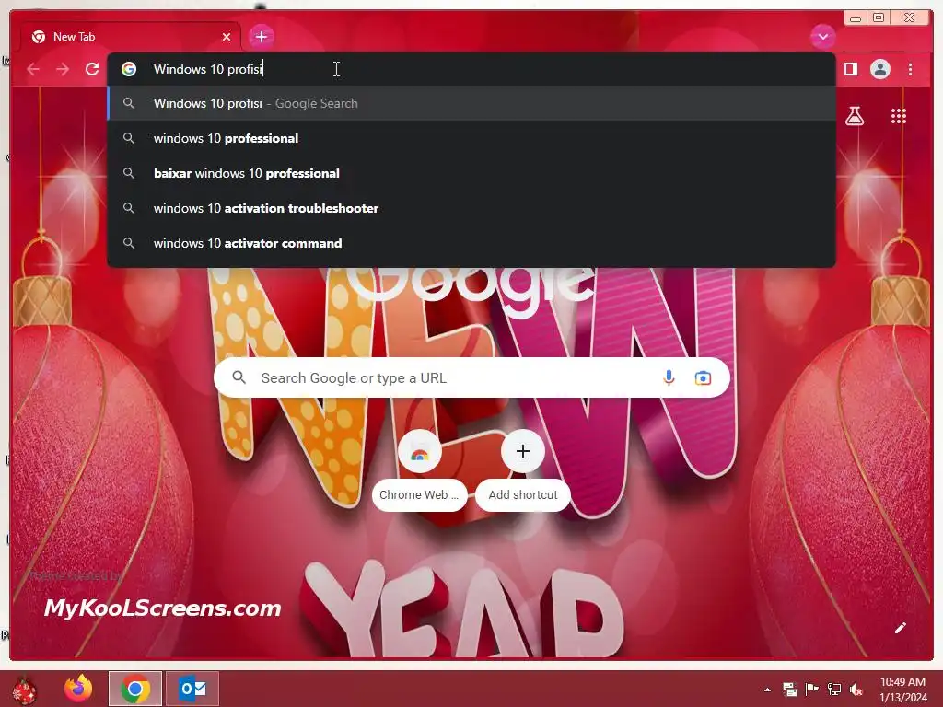Click the MyKoolScreens.com theme link
The height and width of the screenshot is (707, 943).
[162, 608]
